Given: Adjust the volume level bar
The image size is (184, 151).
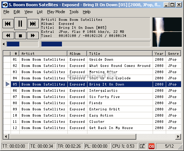Looking at the screenshot, I should (22, 44).
